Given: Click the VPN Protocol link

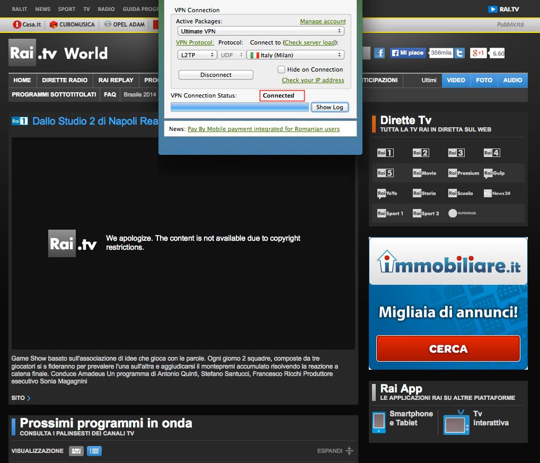Looking at the screenshot, I should (x=195, y=42).
